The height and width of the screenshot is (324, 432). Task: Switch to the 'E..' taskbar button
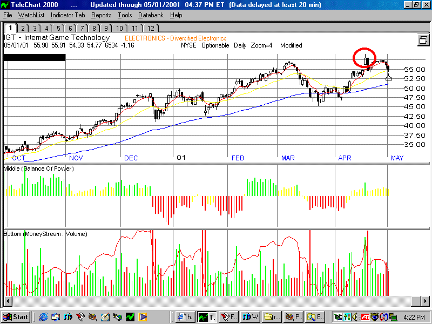314,317
